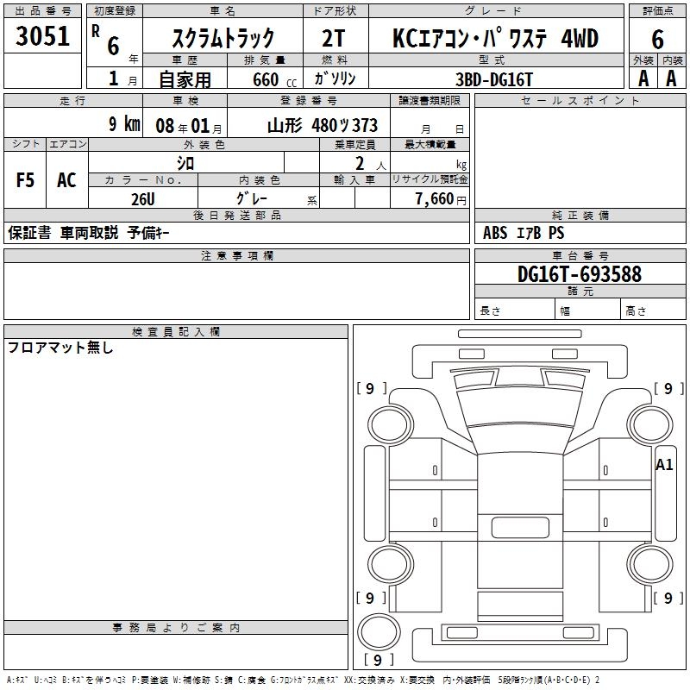Click the overall evaluation score 6
690x690 pixels.
[x=657, y=40]
